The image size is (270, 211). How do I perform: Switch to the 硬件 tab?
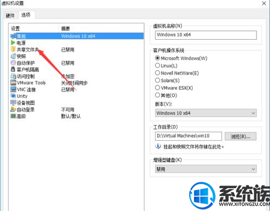coord(10,16)
